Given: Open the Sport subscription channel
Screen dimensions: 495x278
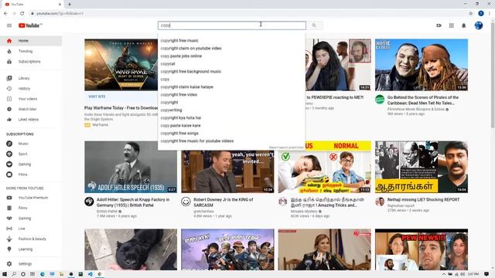Looking at the screenshot, I should [31, 154].
